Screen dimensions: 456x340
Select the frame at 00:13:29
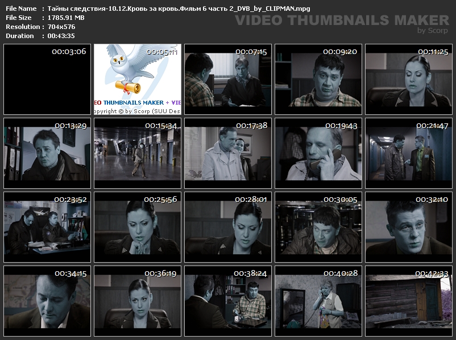point(47,154)
